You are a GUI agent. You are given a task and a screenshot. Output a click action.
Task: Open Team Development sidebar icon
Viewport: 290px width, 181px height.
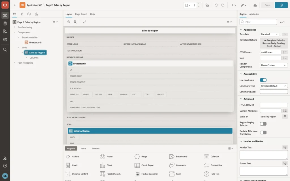point(5,31)
